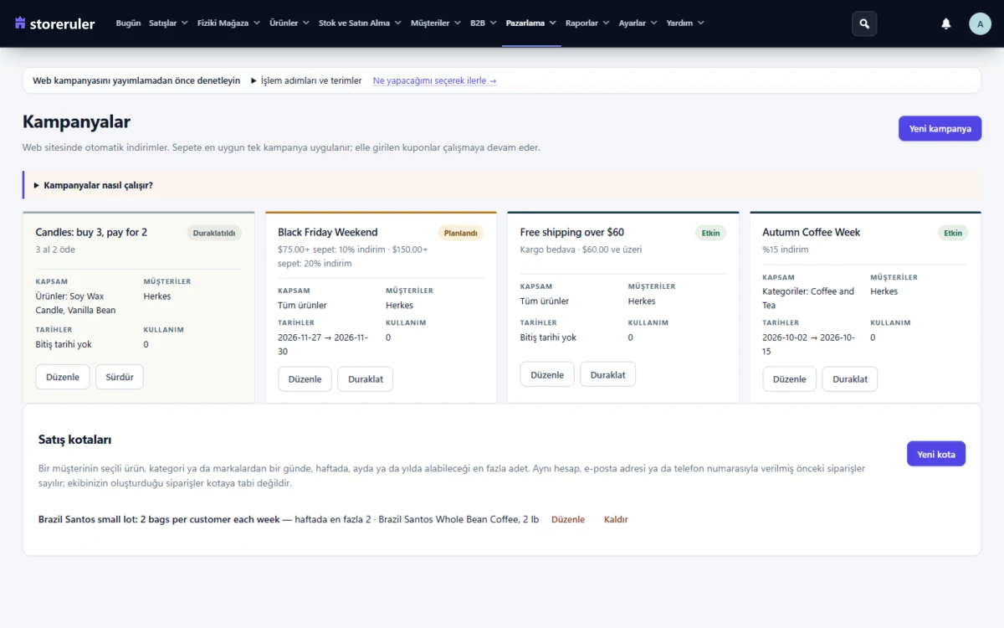Edit the Free shipping over $60 campaign
This screenshot has width=1004, height=628.
(x=547, y=374)
